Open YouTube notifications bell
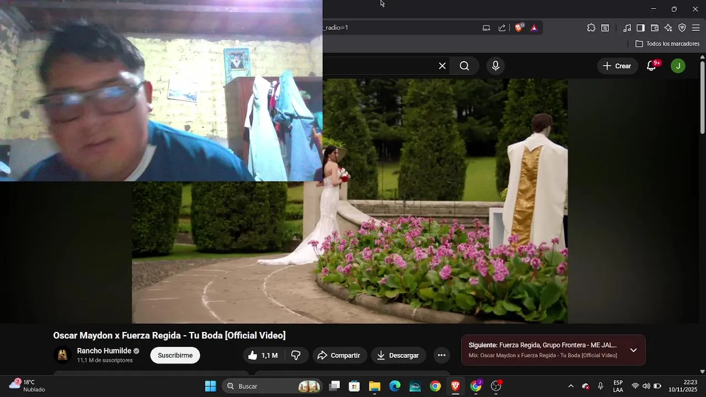 click(x=652, y=66)
